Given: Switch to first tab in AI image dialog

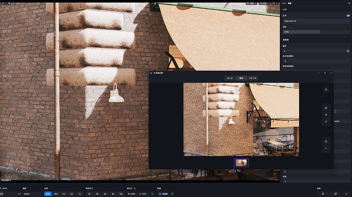Looking at the screenshot, I should (230, 78).
